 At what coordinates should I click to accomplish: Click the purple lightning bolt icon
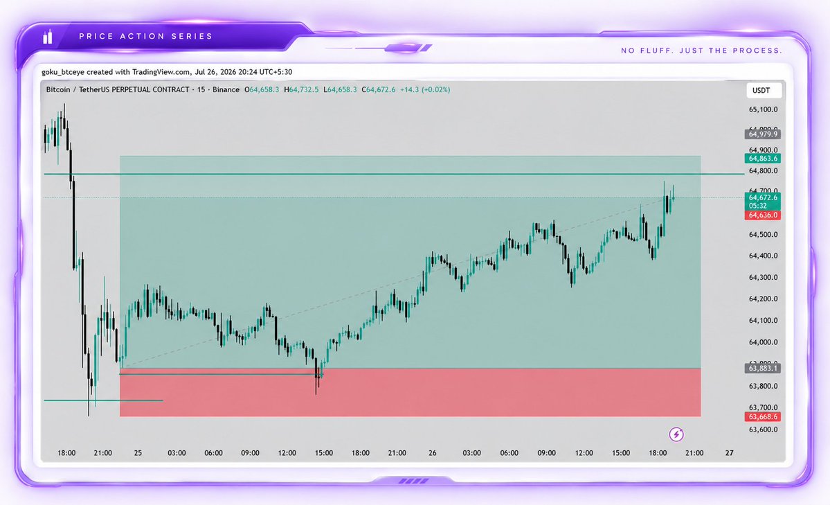point(676,434)
